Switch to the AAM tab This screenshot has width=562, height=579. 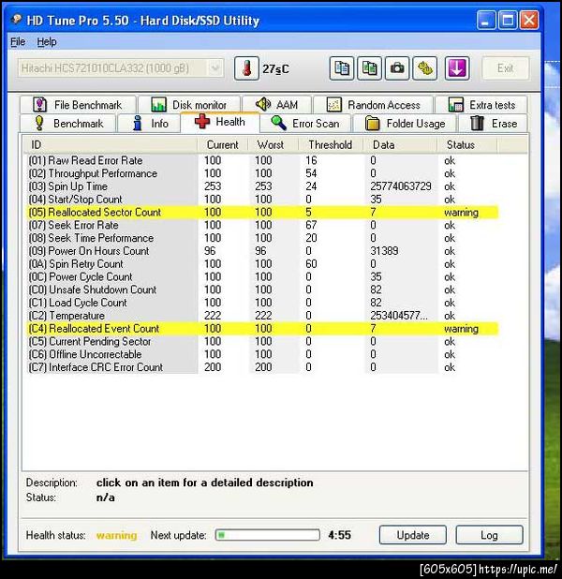[277, 105]
